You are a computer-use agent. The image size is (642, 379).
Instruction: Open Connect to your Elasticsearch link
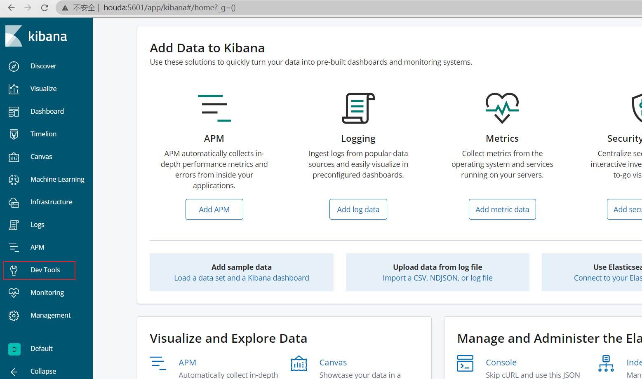608,278
